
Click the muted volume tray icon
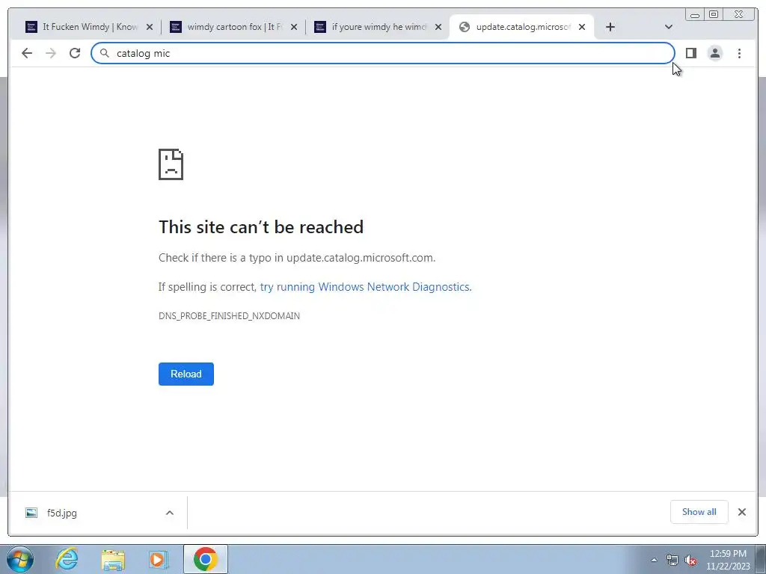690,560
